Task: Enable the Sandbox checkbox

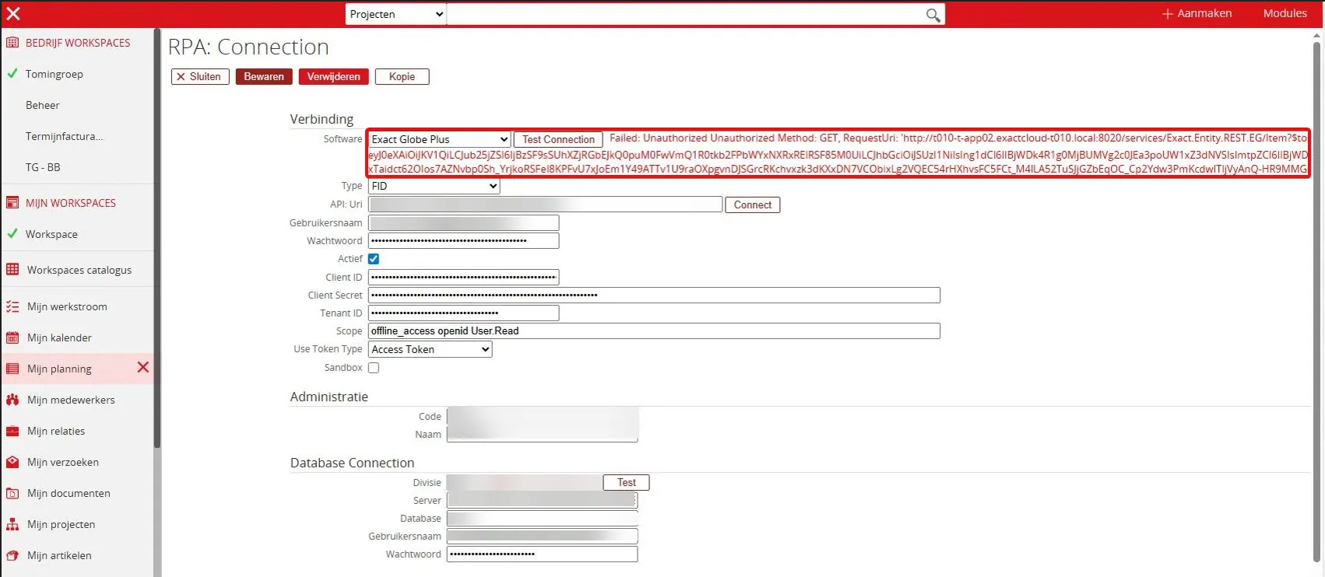Action: tap(374, 368)
